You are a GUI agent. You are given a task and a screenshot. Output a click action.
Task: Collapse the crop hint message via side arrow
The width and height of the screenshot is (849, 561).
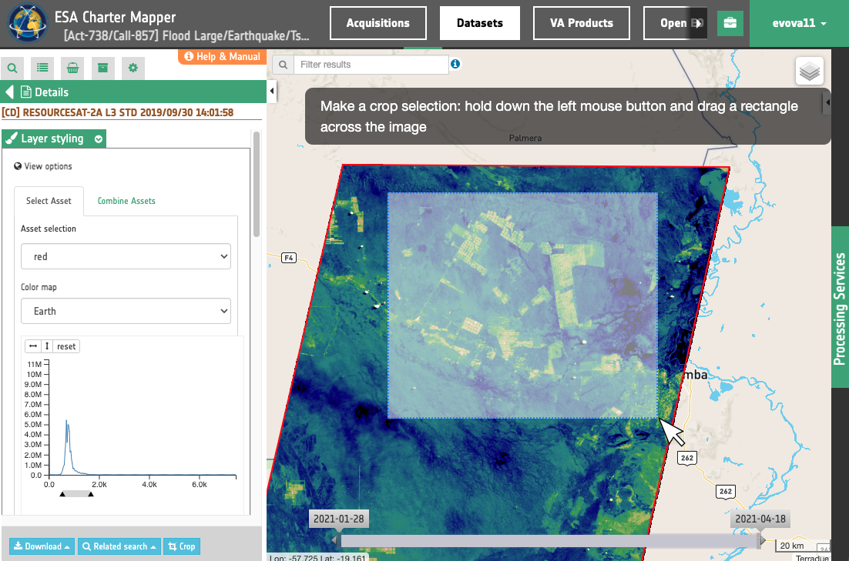pos(827,102)
